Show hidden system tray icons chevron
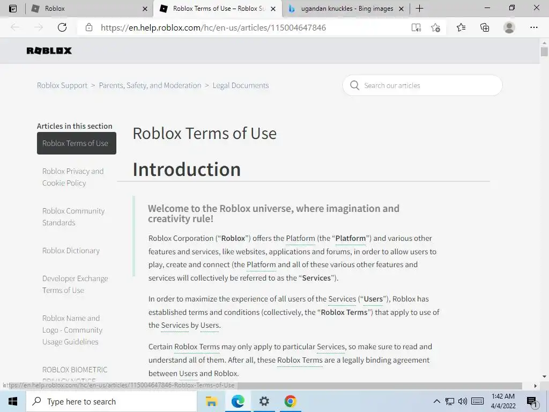 tap(436, 401)
